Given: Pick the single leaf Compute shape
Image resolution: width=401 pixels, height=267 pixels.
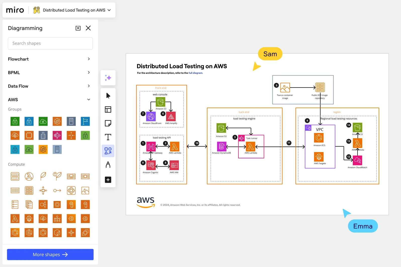Looking at the screenshot, I should (43, 176).
